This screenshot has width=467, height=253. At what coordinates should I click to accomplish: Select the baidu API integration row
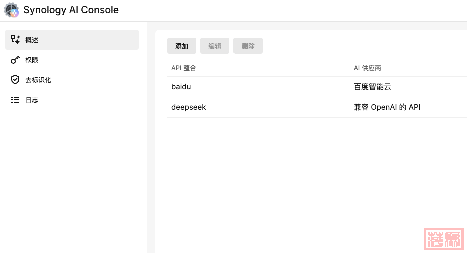[x=181, y=87]
